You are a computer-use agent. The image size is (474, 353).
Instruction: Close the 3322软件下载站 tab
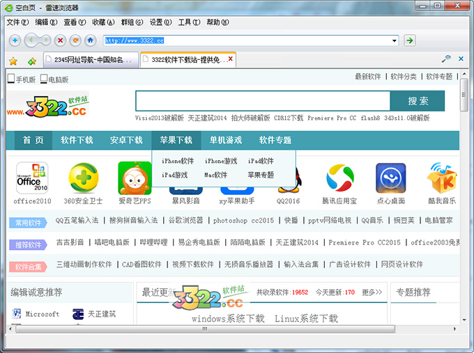click(x=230, y=59)
